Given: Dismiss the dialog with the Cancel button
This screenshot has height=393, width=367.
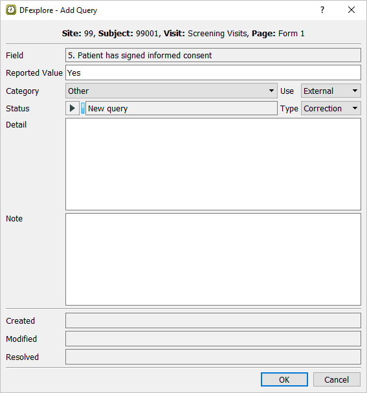Looking at the screenshot, I should 337,379.
